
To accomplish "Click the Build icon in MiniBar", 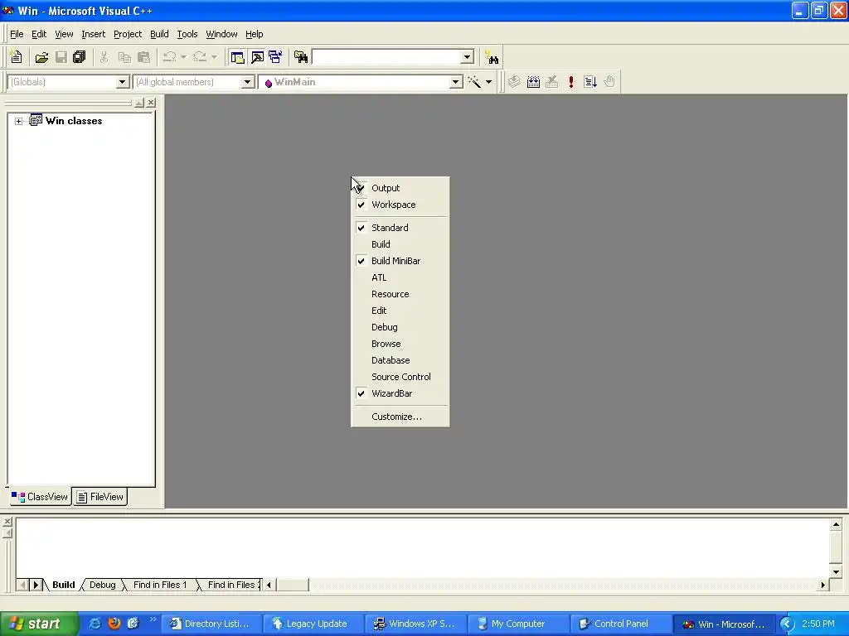I will click(533, 82).
